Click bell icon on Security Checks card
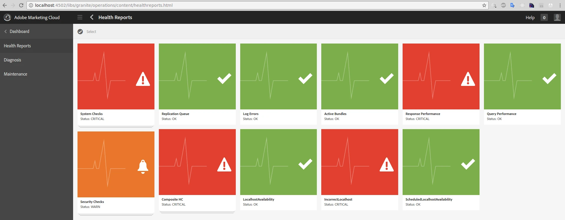The height and width of the screenshot is (220, 565). point(143,167)
